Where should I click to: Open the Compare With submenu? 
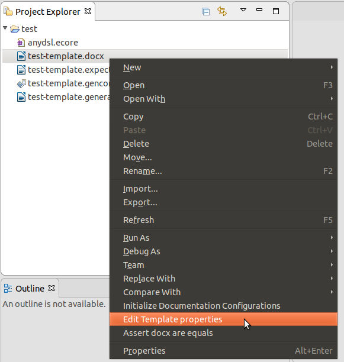click(x=223, y=293)
